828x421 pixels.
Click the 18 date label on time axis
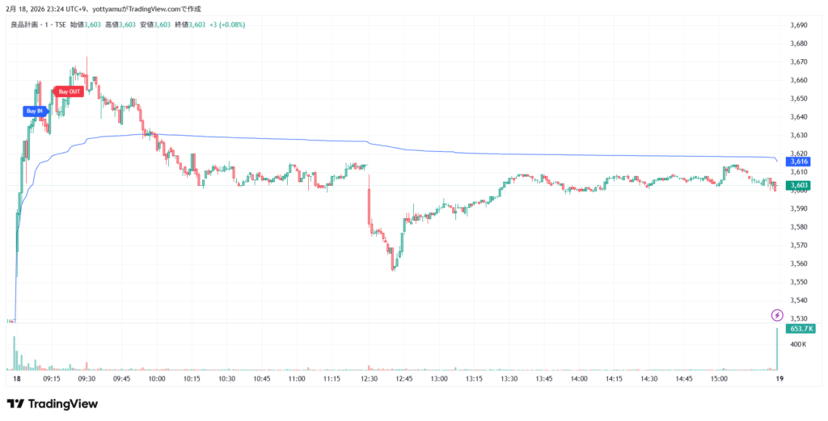[x=15, y=378]
